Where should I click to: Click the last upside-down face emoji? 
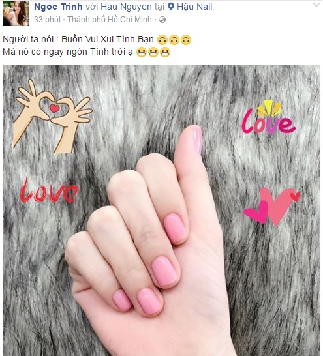point(186,40)
